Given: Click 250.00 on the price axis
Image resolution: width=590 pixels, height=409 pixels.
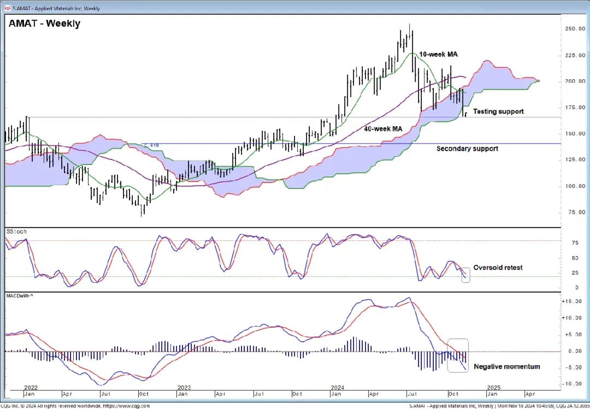Looking at the screenshot, I should (x=575, y=29).
